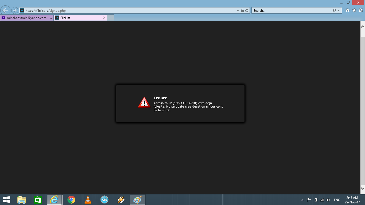Show the address bar autocomplete dropdown

[x=238, y=11]
